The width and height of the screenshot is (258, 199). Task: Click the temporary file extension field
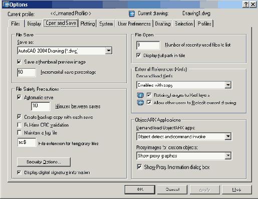[x=27, y=142]
